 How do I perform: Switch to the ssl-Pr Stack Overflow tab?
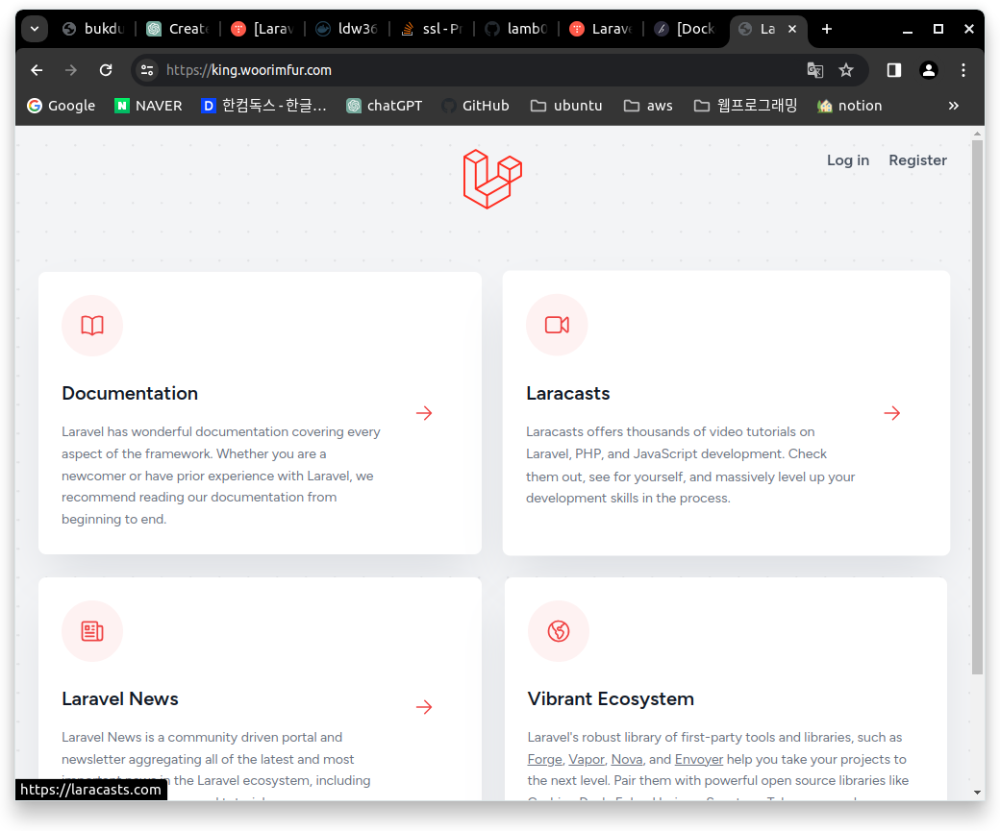coord(432,29)
